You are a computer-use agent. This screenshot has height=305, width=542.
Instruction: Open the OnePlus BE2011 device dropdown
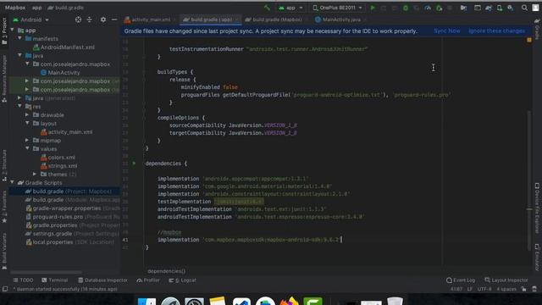tap(337, 8)
